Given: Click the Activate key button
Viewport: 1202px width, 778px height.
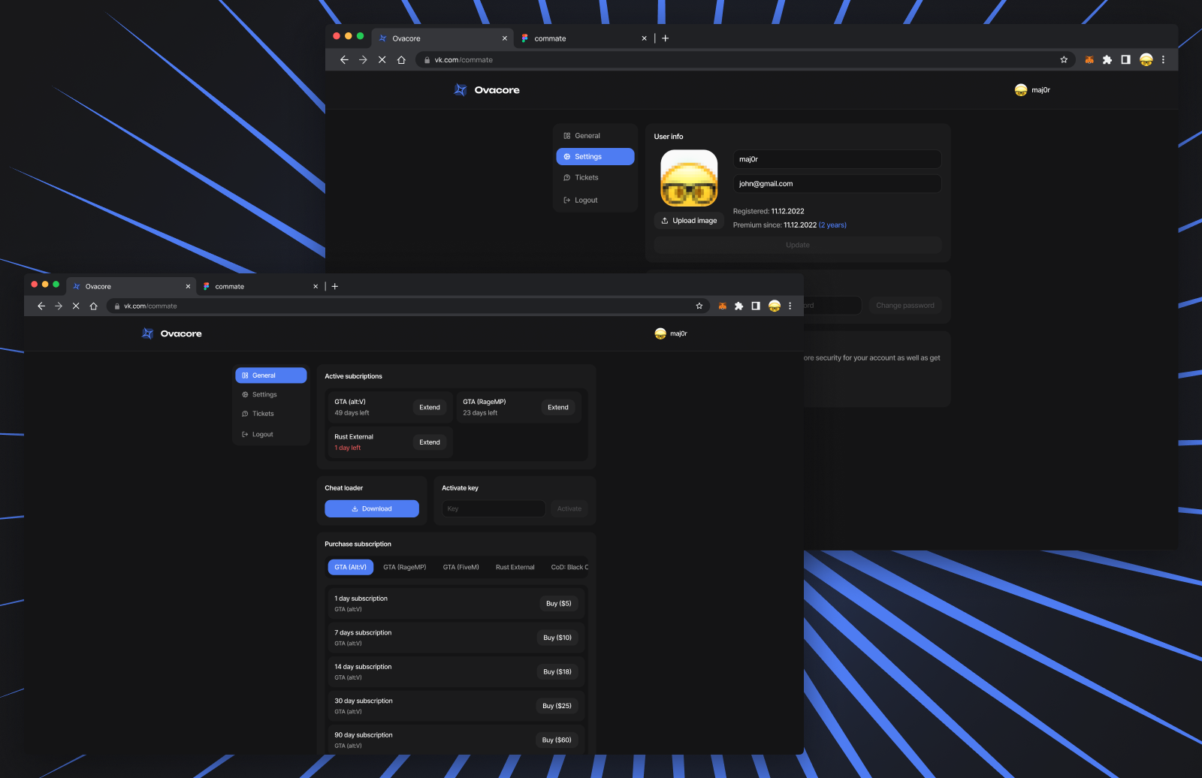Looking at the screenshot, I should [x=569, y=508].
